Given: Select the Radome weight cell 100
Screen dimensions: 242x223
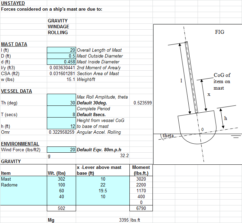Looking at the screenshot, I should [61, 185].
